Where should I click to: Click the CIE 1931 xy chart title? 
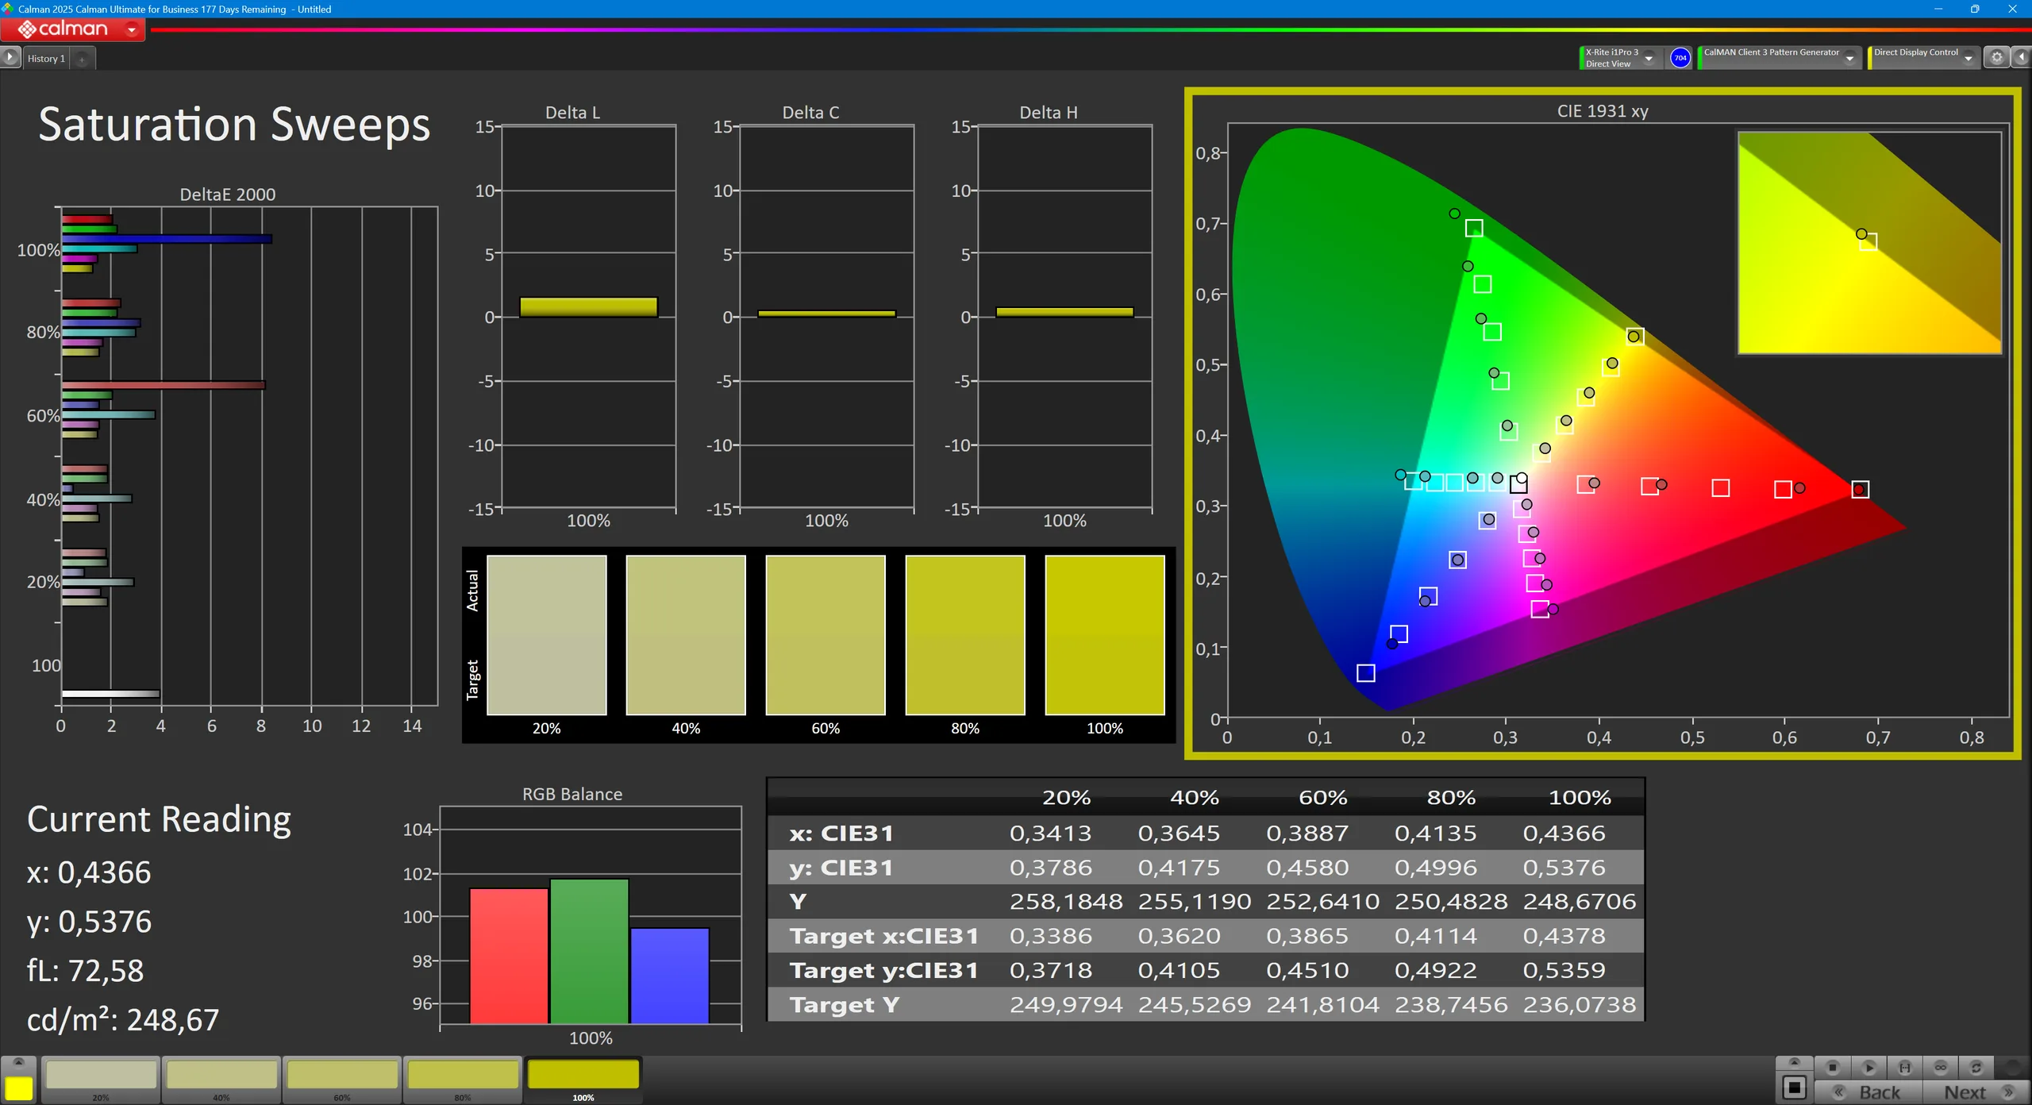click(1603, 111)
